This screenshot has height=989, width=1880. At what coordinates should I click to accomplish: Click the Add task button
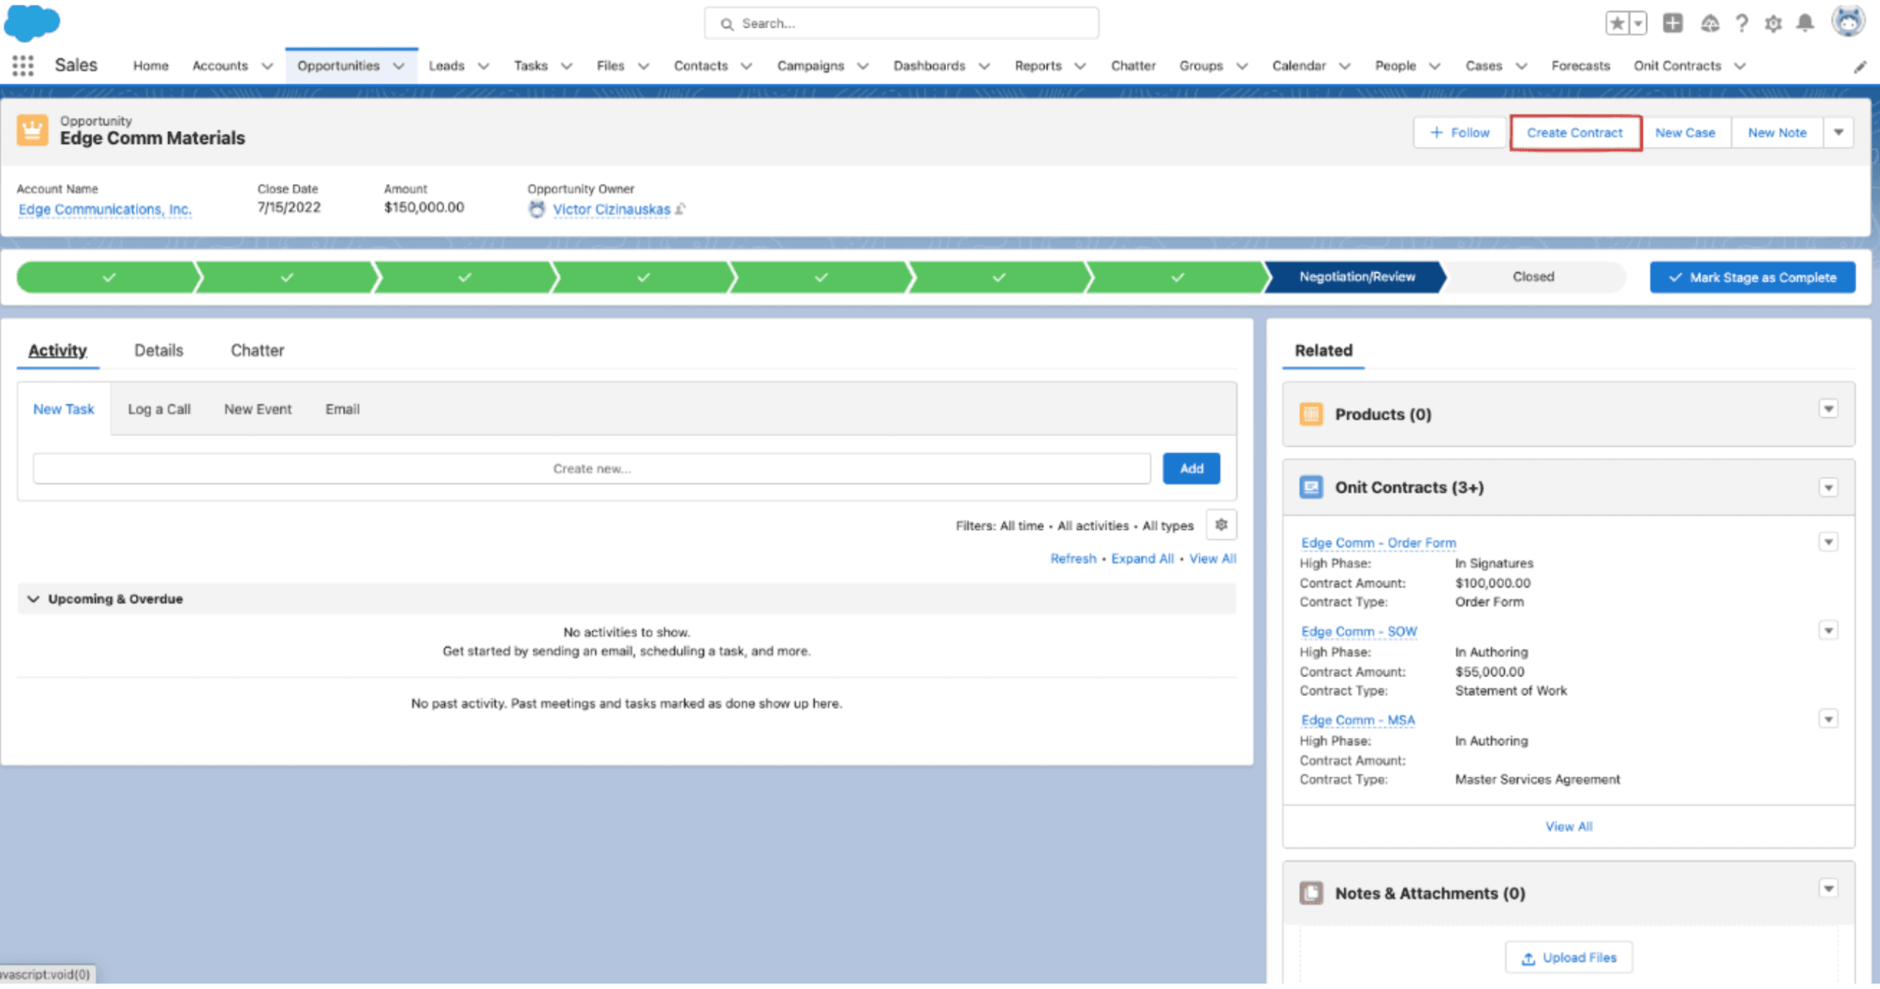tap(1191, 468)
